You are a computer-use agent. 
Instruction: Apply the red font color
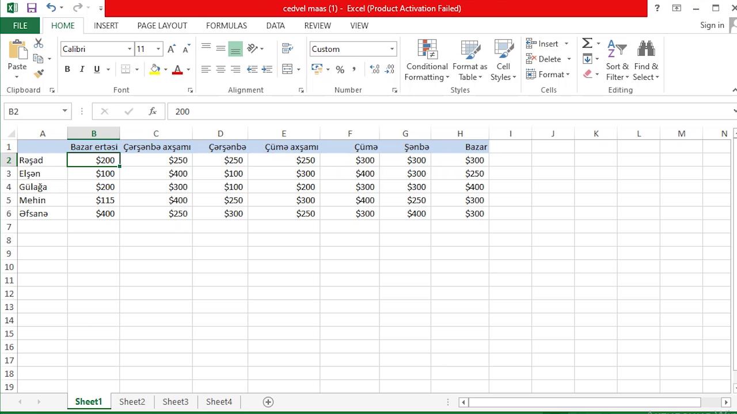pyautogui.click(x=177, y=69)
